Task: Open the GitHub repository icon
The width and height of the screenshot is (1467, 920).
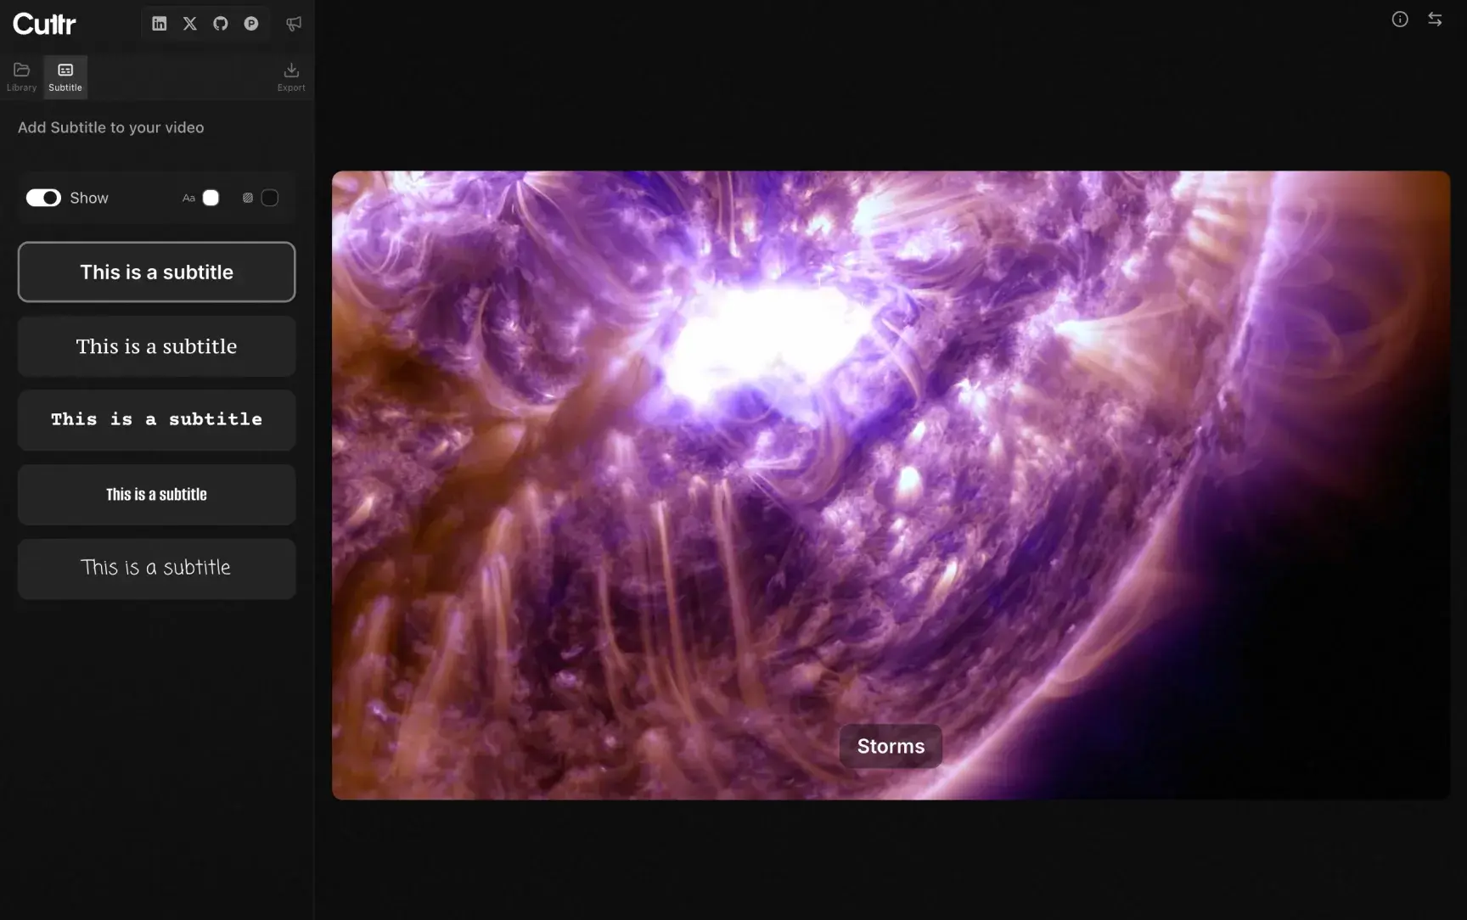Action: [220, 23]
